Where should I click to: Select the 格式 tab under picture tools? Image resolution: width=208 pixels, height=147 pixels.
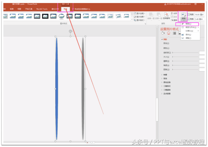coord(65,9)
